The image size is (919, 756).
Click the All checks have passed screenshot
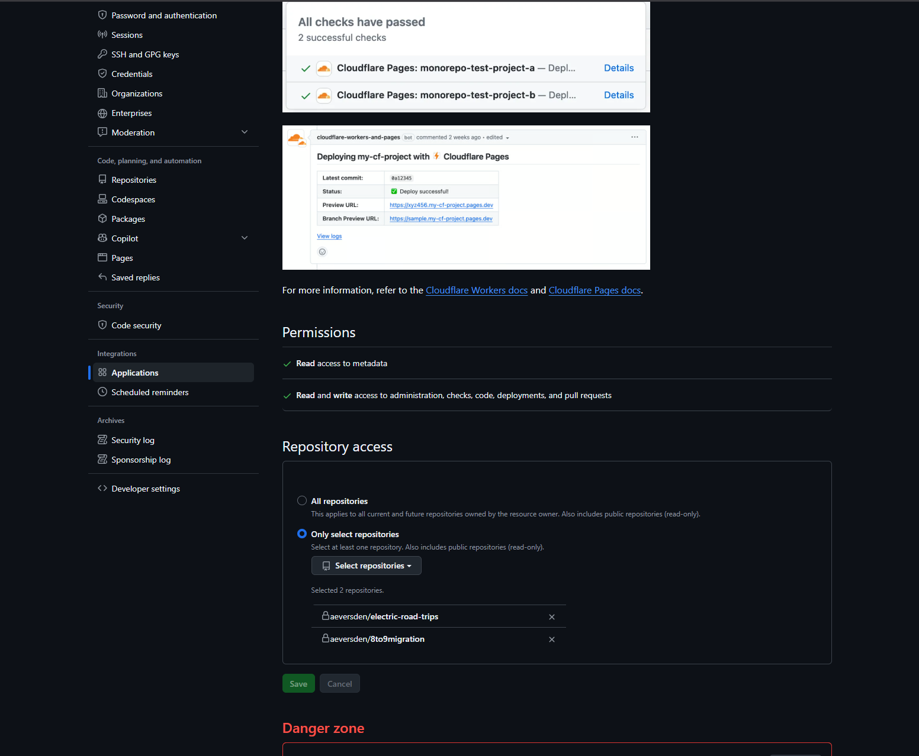pos(466,57)
